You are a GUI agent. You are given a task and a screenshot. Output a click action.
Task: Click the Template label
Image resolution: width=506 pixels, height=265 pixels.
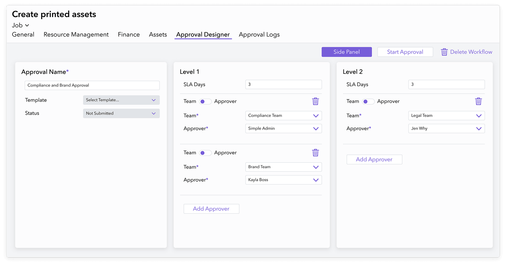click(x=36, y=100)
